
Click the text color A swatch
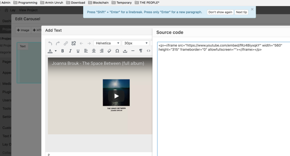(x=50, y=51)
